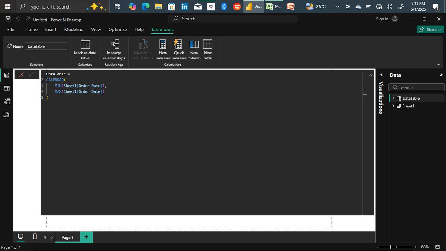Cancel the formula with the X icon

pyautogui.click(x=21, y=74)
